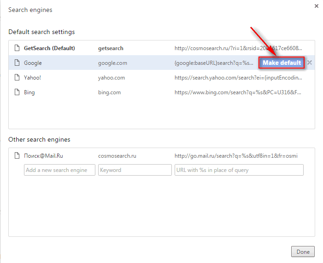Remove Google using its X icon
The height and width of the screenshot is (263, 323).
click(309, 63)
